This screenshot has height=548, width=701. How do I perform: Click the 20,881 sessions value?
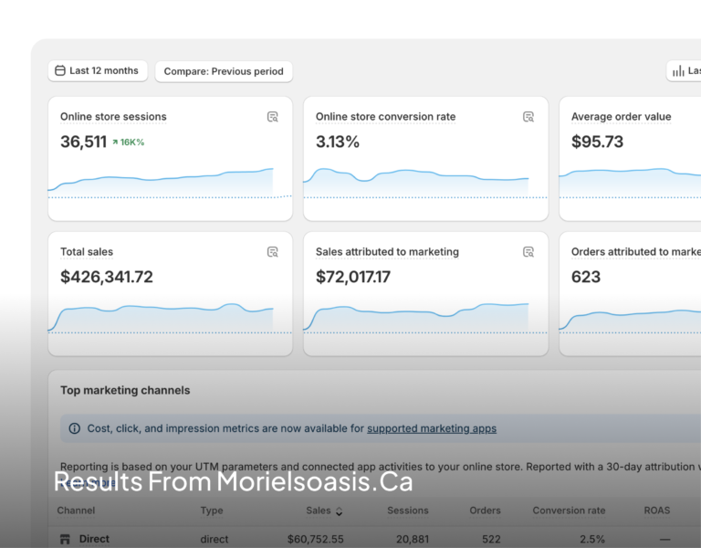coord(413,539)
